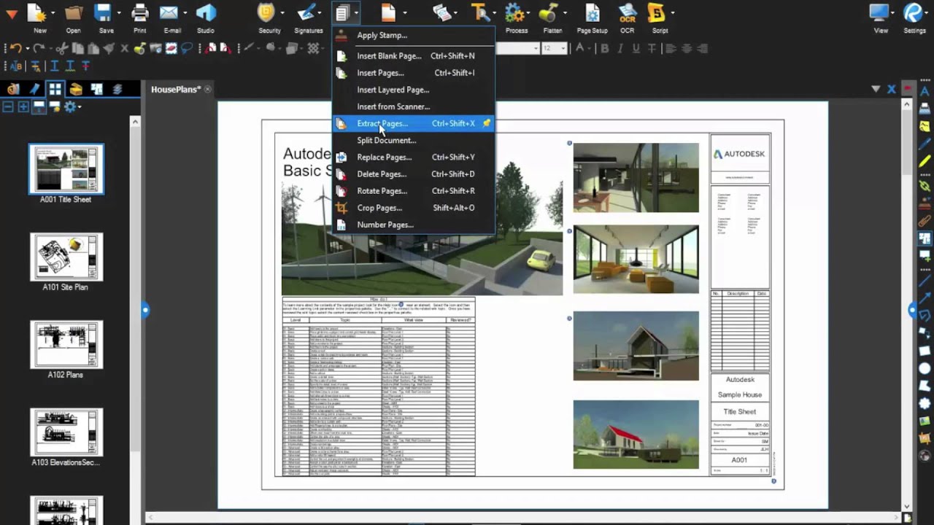Switch to the Layers panel icon
Screen dimensions: 934x525
pos(117,88)
